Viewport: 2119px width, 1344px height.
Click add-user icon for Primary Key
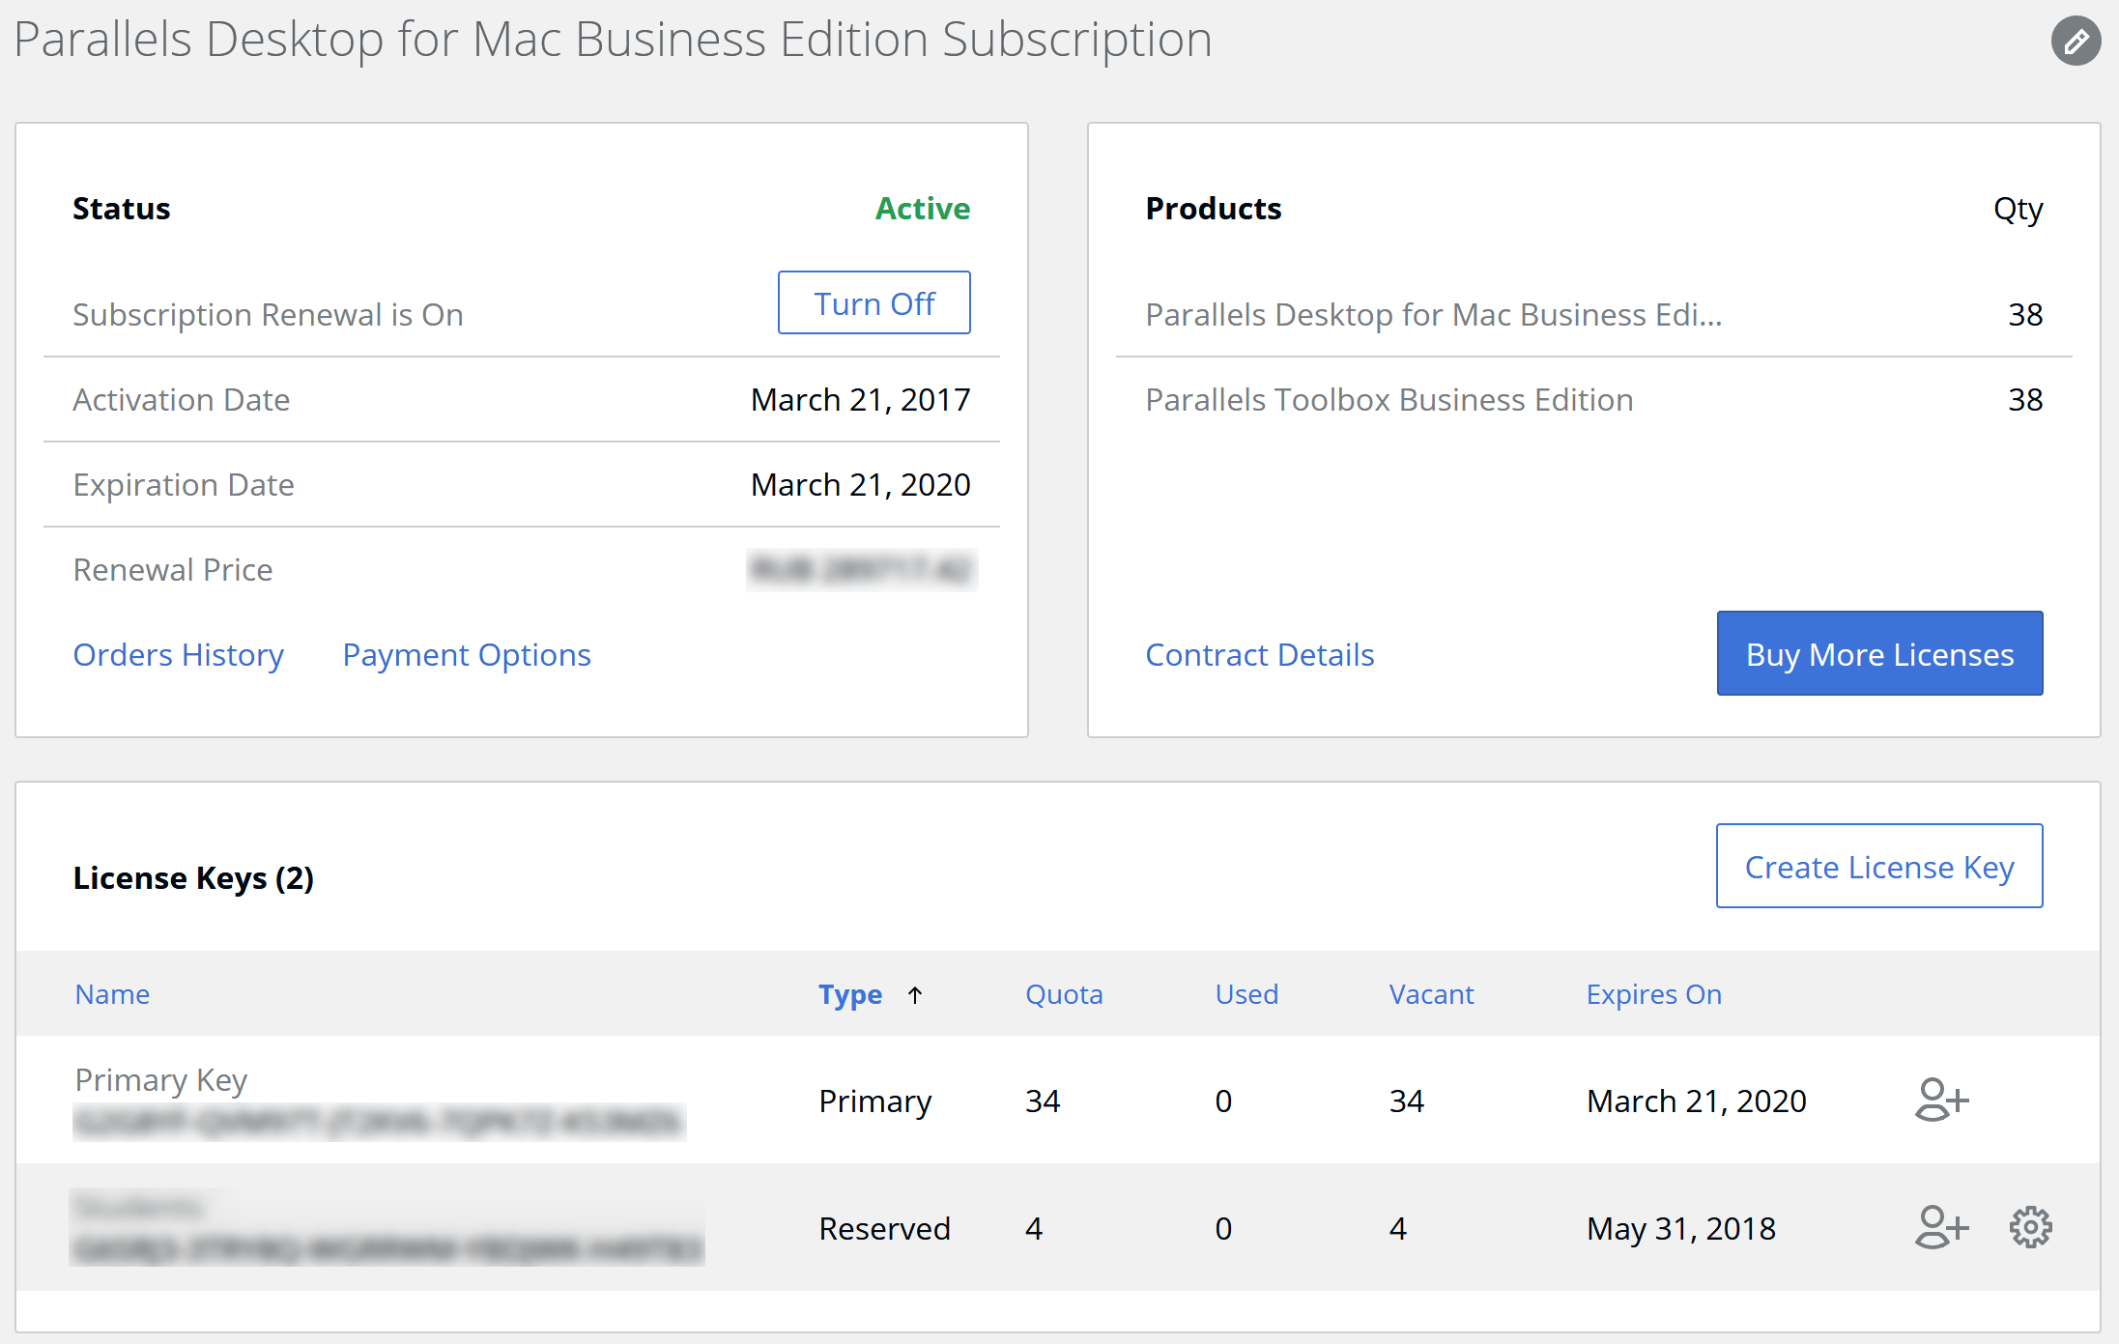pyautogui.click(x=1941, y=1100)
